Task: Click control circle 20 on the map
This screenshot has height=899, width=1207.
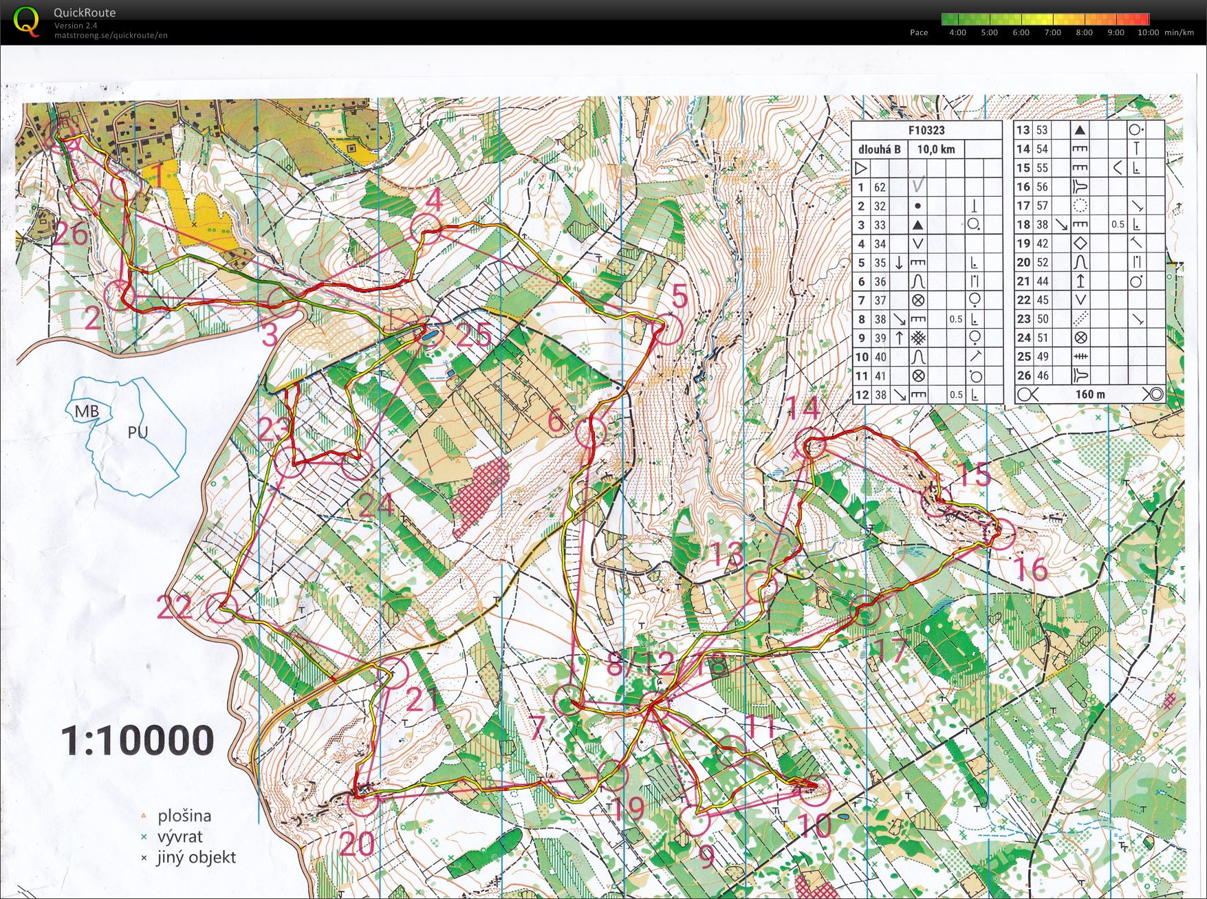Action: 362,802
